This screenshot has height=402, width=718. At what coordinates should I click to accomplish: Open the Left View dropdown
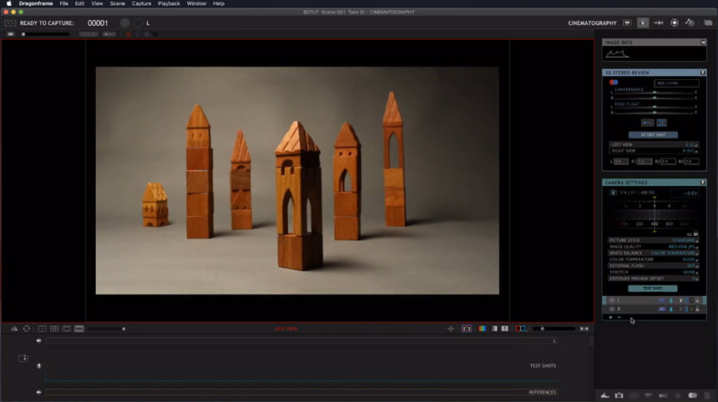654,144
